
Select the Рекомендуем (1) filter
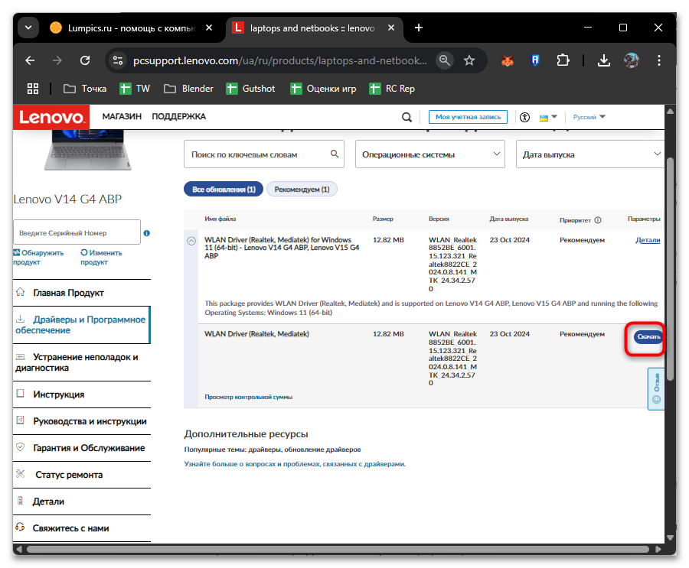[x=302, y=189]
